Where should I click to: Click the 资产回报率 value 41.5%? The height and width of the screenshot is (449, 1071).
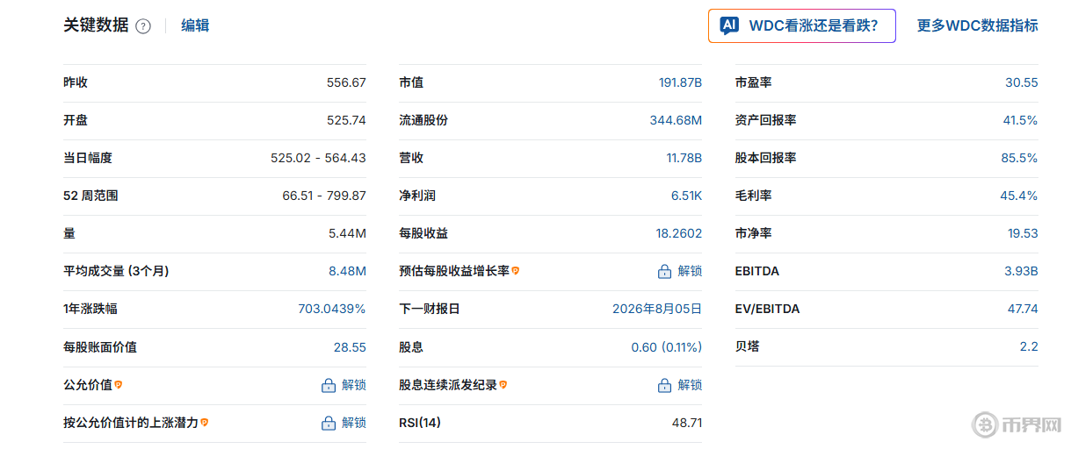pyautogui.click(x=1021, y=120)
